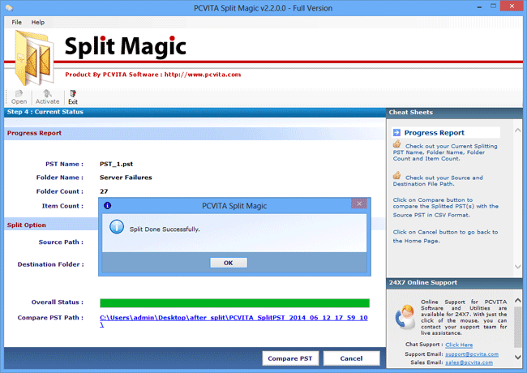This screenshot has width=527, height=373.
Task: Click the 'Destination Folder :' label
Action: coord(51,264)
